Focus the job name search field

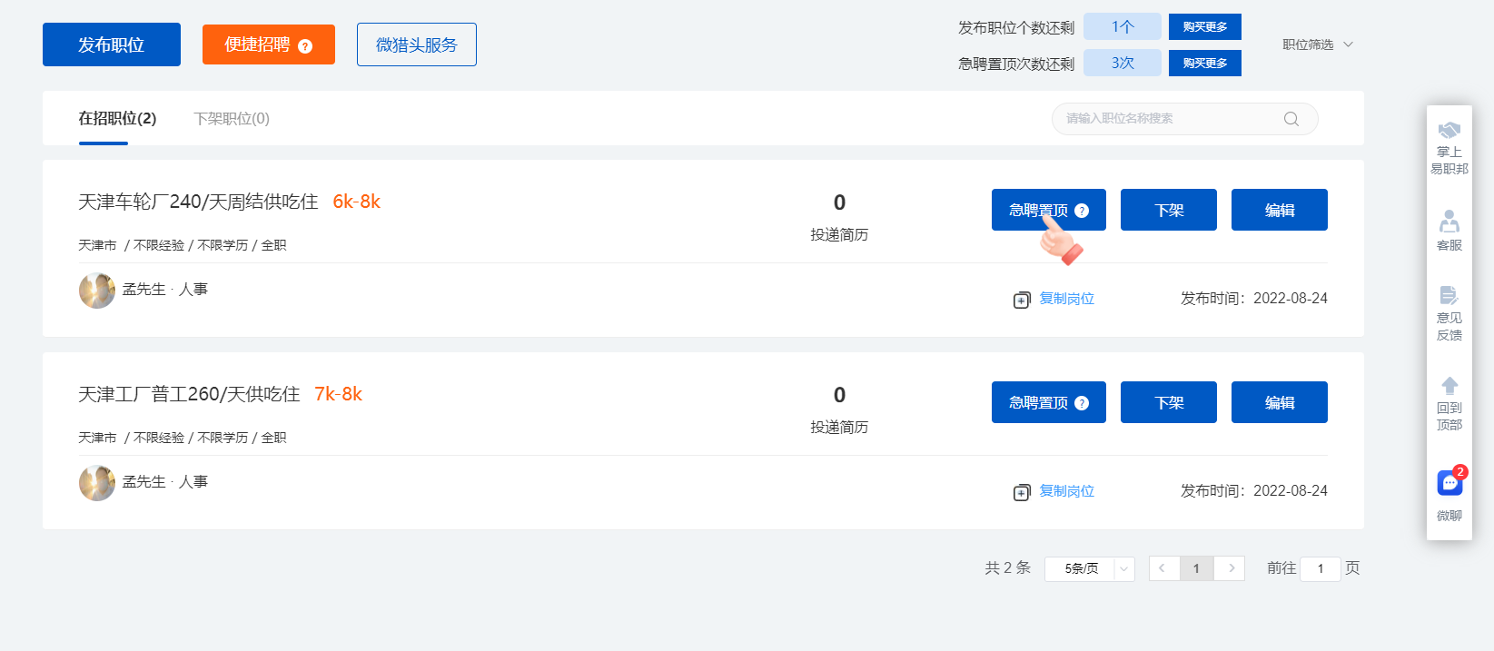coord(1167,119)
